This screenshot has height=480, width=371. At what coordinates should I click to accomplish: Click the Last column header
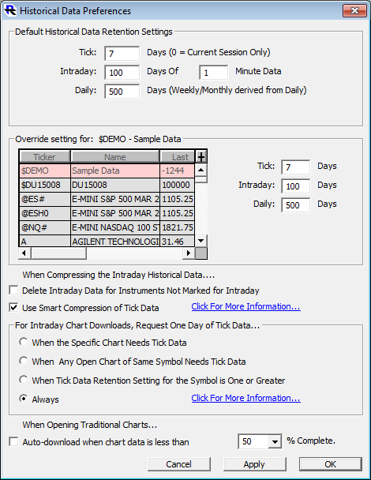point(178,157)
